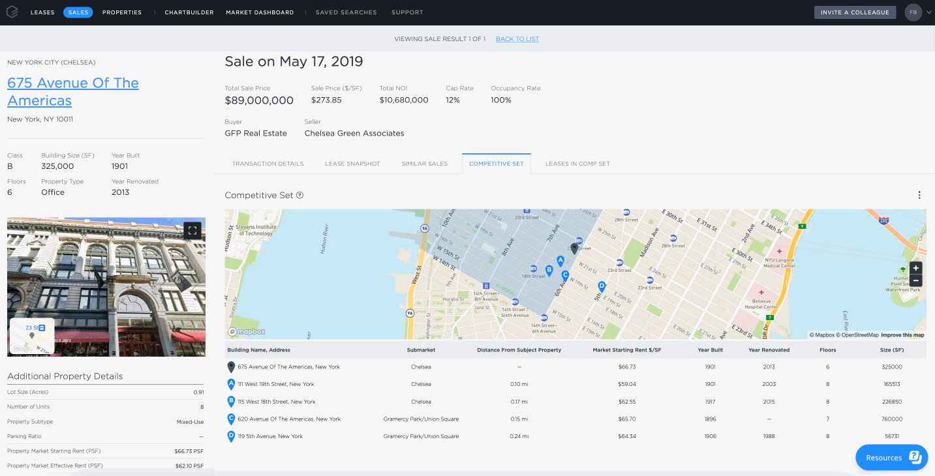Expand the property photo to fullscreen
The image size is (935, 476).
191,230
